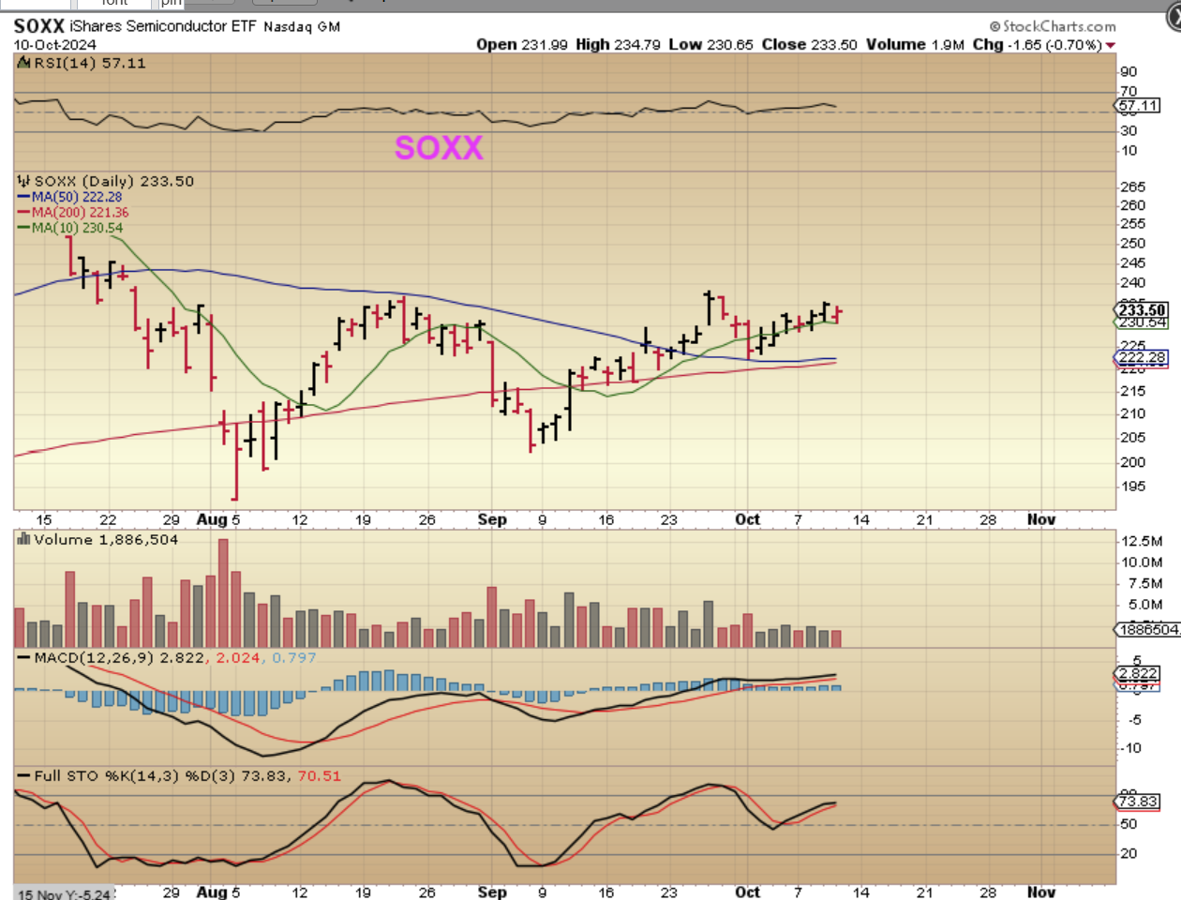Viewport: 1181px width, 900px height.
Task: Click the 'MA(50) 222.28' legend entry
Action: pyautogui.click(x=77, y=197)
